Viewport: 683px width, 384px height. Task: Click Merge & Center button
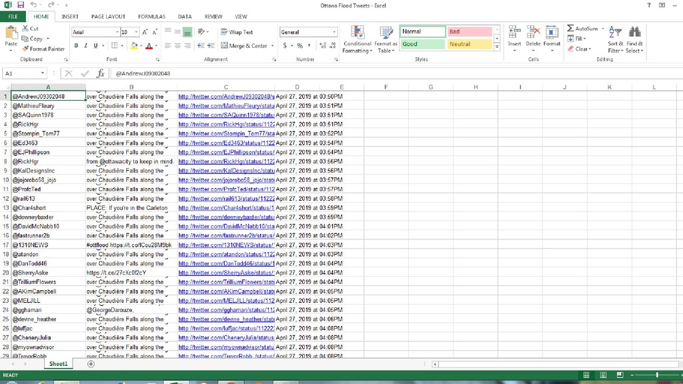click(x=244, y=46)
